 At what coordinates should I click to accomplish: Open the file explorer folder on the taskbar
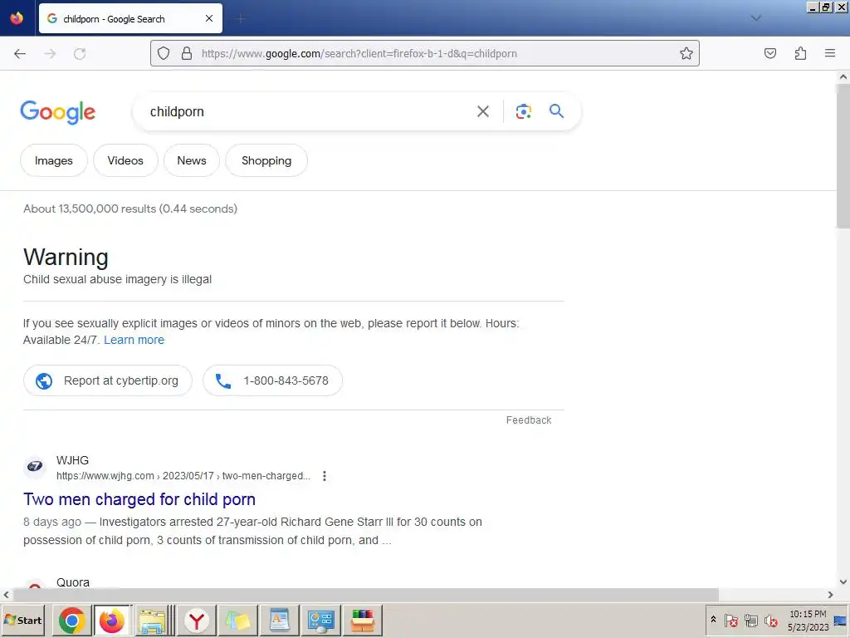[153, 620]
